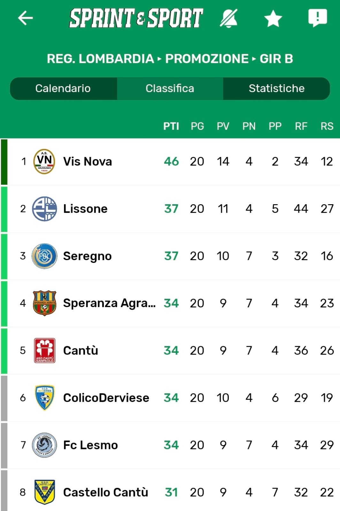Tap the REG. LOMBARDIA breadcrumb

click(x=100, y=59)
